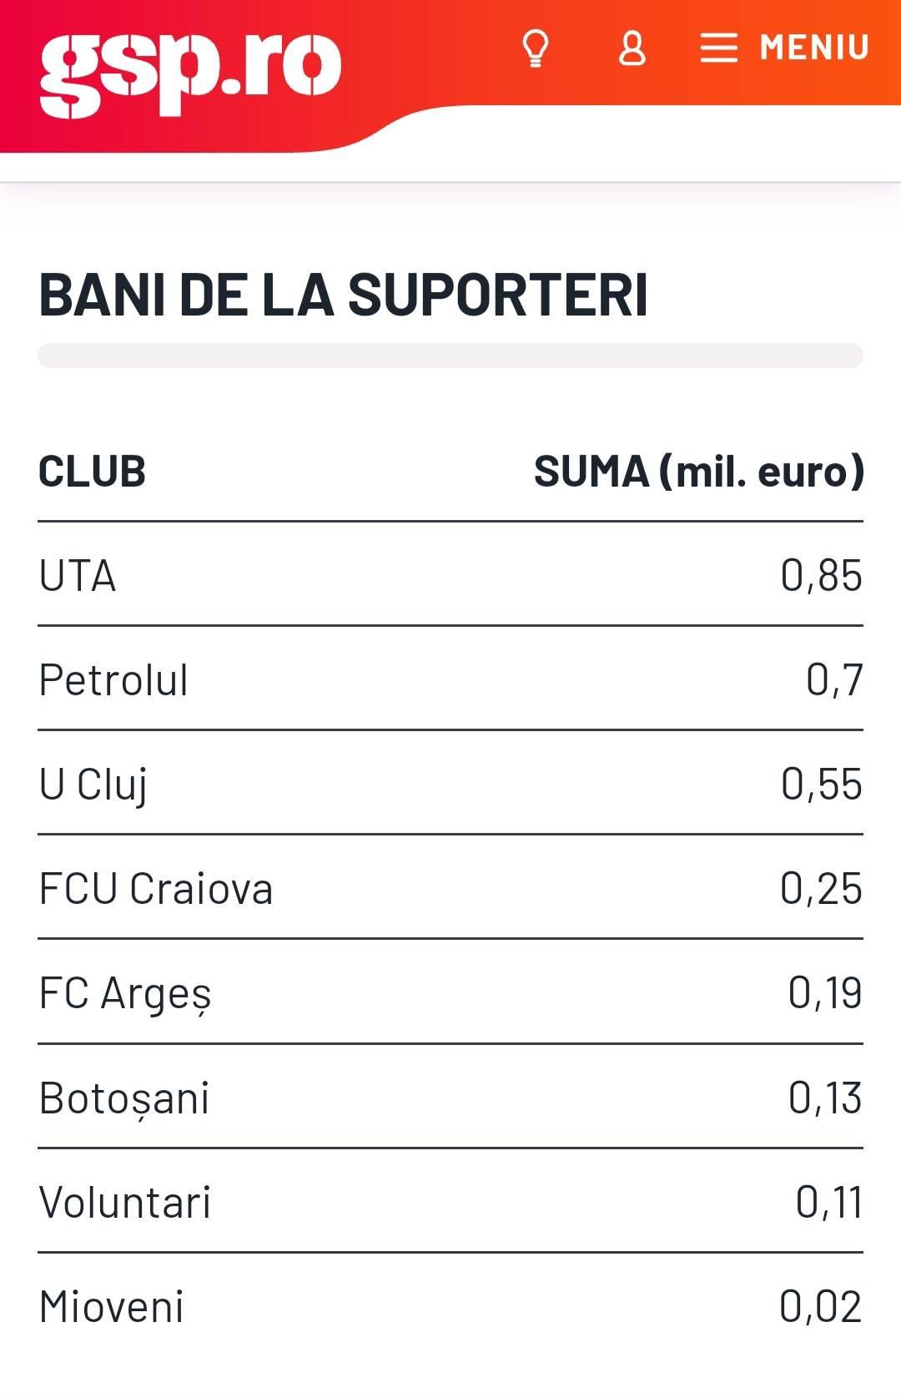Click the FC Argeș club name

click(x=125, y=993)
